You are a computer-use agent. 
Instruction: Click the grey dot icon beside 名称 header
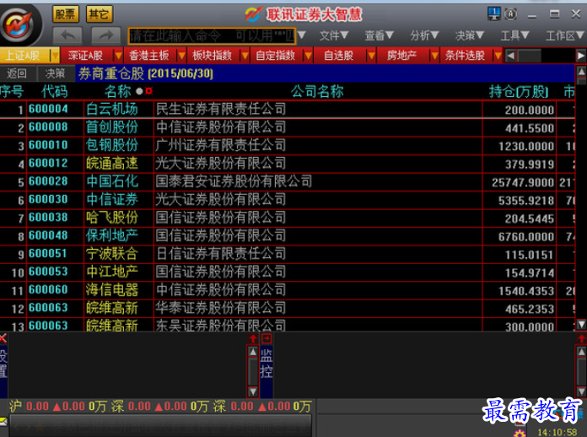(139, 91)
